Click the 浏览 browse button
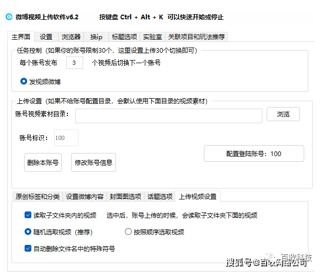 283,114
